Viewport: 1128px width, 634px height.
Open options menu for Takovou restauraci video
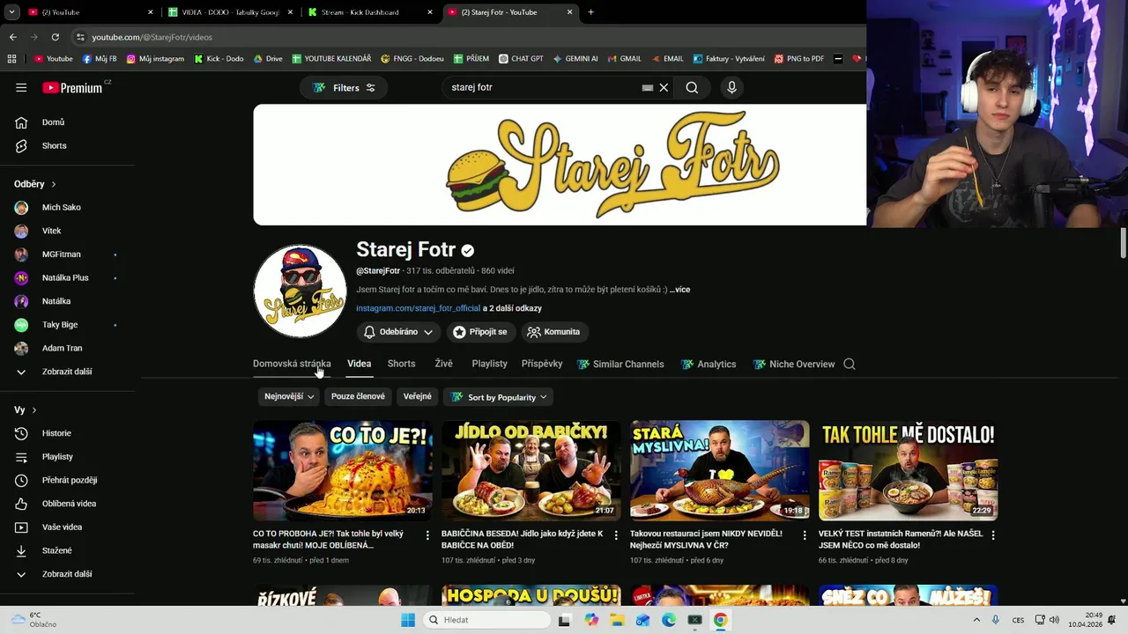coord(805,534)
